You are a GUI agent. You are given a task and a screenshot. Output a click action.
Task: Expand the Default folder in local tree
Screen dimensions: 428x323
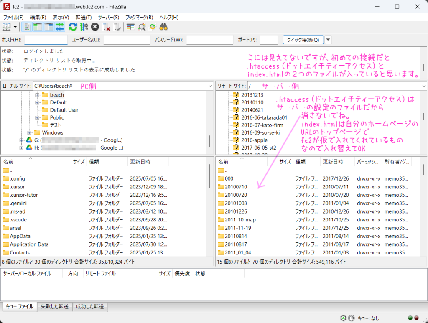(37, 103)
